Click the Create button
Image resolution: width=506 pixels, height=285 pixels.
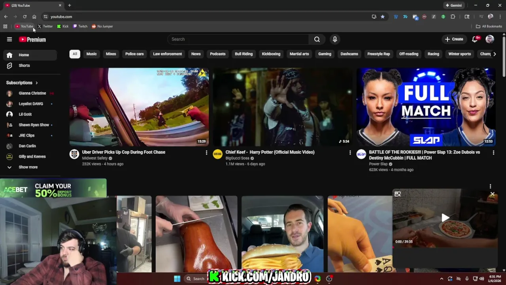pos(454,39)
